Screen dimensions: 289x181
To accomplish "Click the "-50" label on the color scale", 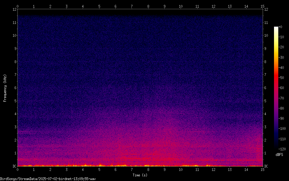I will click(281, 78).
